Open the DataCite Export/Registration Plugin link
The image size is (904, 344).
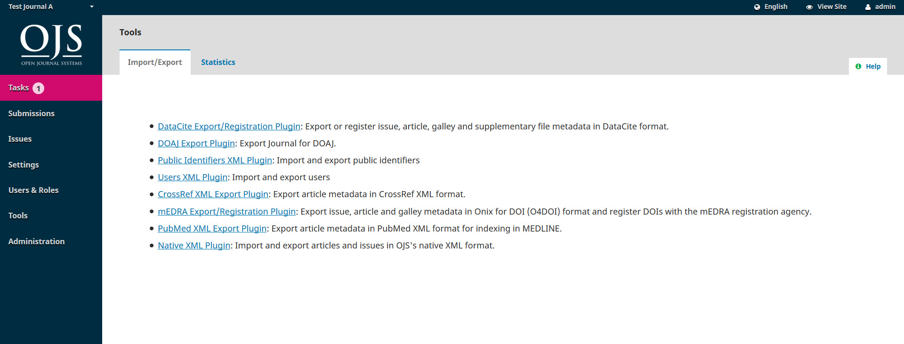click(x=229, y=126)
